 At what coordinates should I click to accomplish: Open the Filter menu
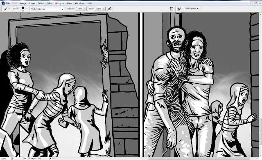50,3
